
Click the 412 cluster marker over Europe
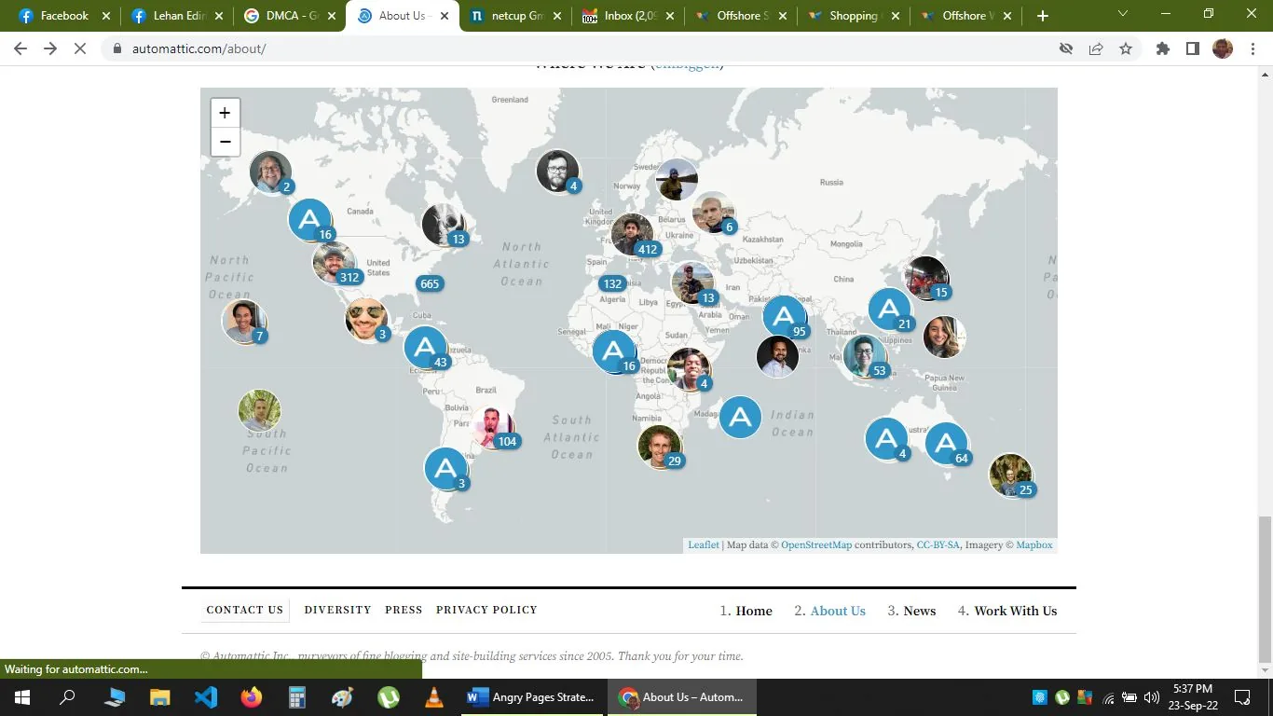635,235
